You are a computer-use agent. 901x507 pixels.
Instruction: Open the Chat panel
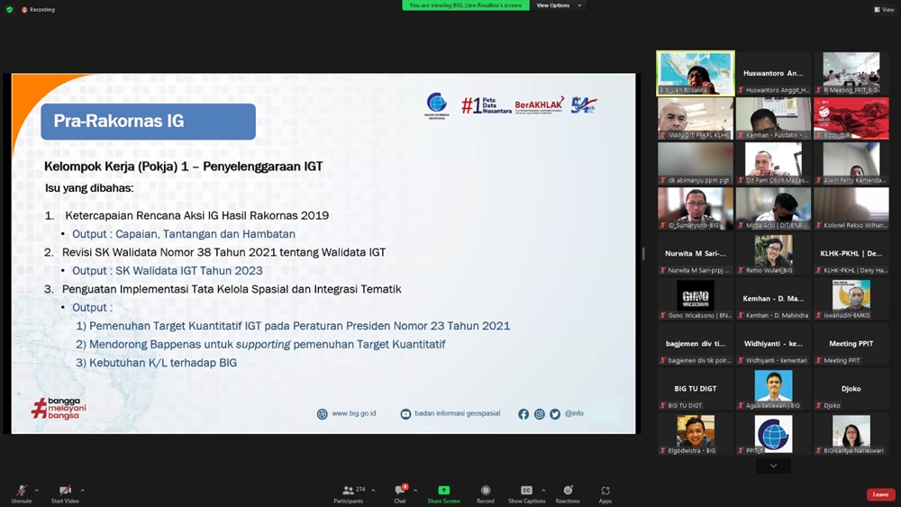399,492
